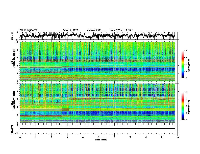This screenshot has width=200, height=154.
Task: Click the 'Time (min)' x-axis label
Action: tap(101, 140)
